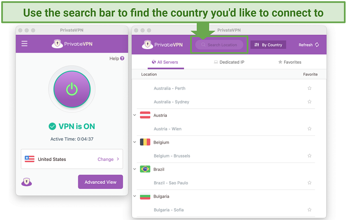
Task: Favorite the Bulgaria - Sofia server
Action: [x=310, y=210]
